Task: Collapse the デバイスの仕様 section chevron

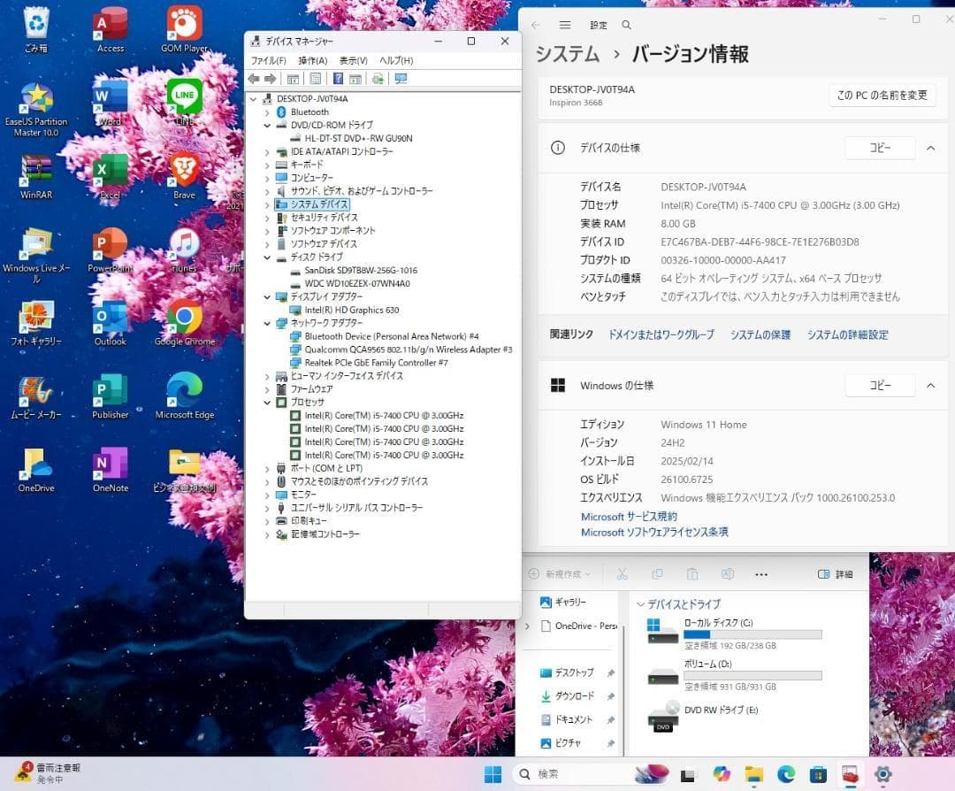Action: [929, 148]
